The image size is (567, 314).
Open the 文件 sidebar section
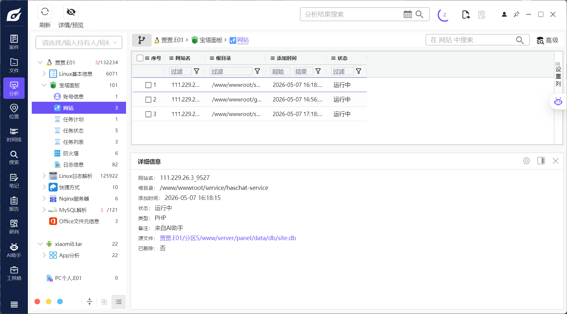point(14,65)
